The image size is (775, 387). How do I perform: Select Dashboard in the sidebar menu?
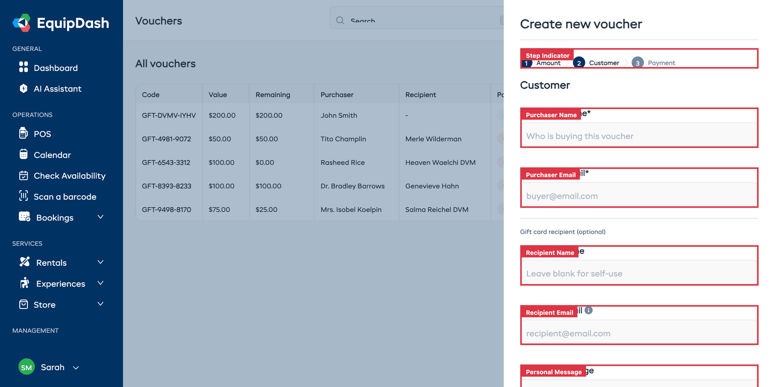pos(55,68)
